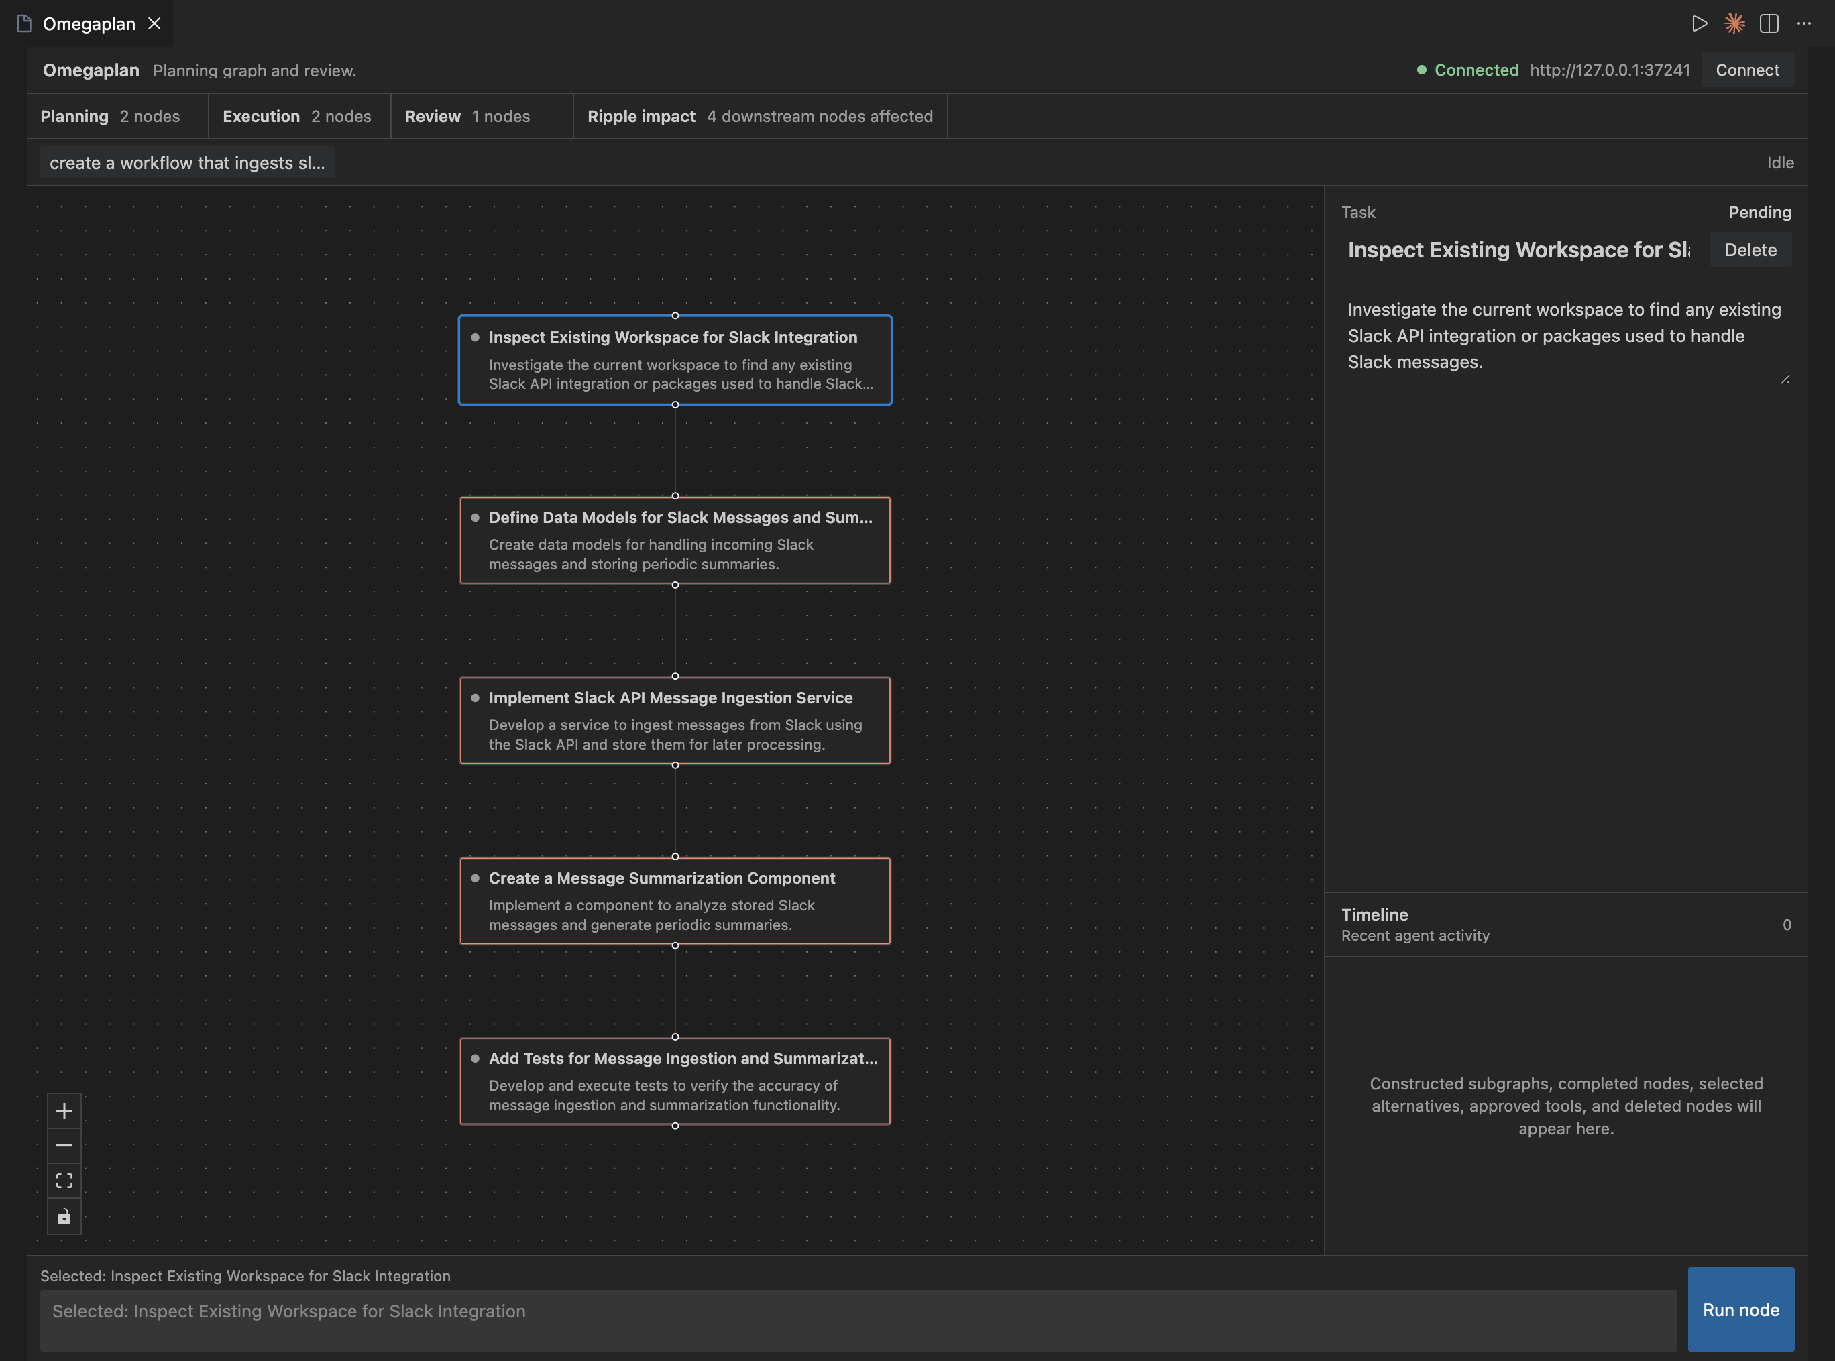1835x1361 pixels.
Task: Select the Execution stage tab
Action: click(296, 116)
